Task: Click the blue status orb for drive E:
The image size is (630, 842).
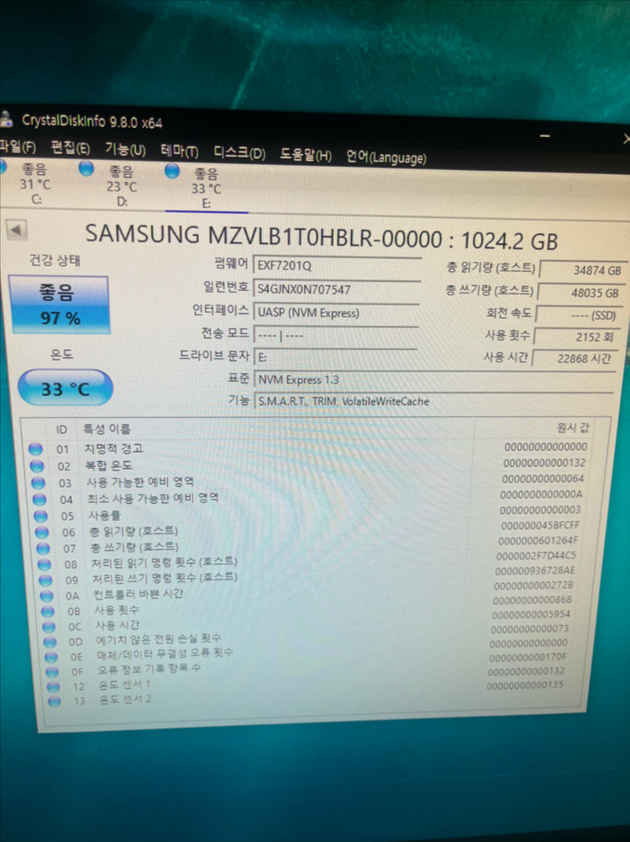Action: pos(172,171)
